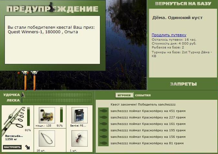The height and width of the screenshot is (154, 218).
Task: Click the 'Benkei PE...' line label
Action: [78, 126]
